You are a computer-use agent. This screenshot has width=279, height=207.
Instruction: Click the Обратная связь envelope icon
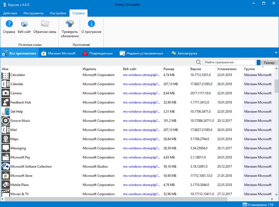click(44, 24)
